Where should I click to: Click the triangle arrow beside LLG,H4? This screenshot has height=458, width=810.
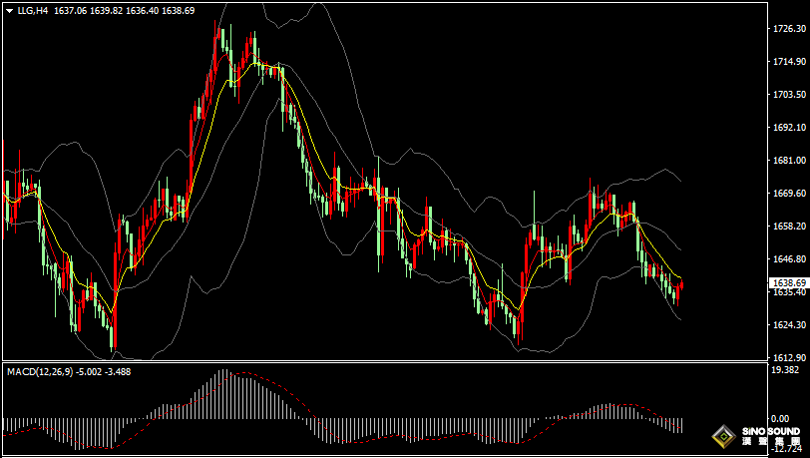(x=8, y=10)
